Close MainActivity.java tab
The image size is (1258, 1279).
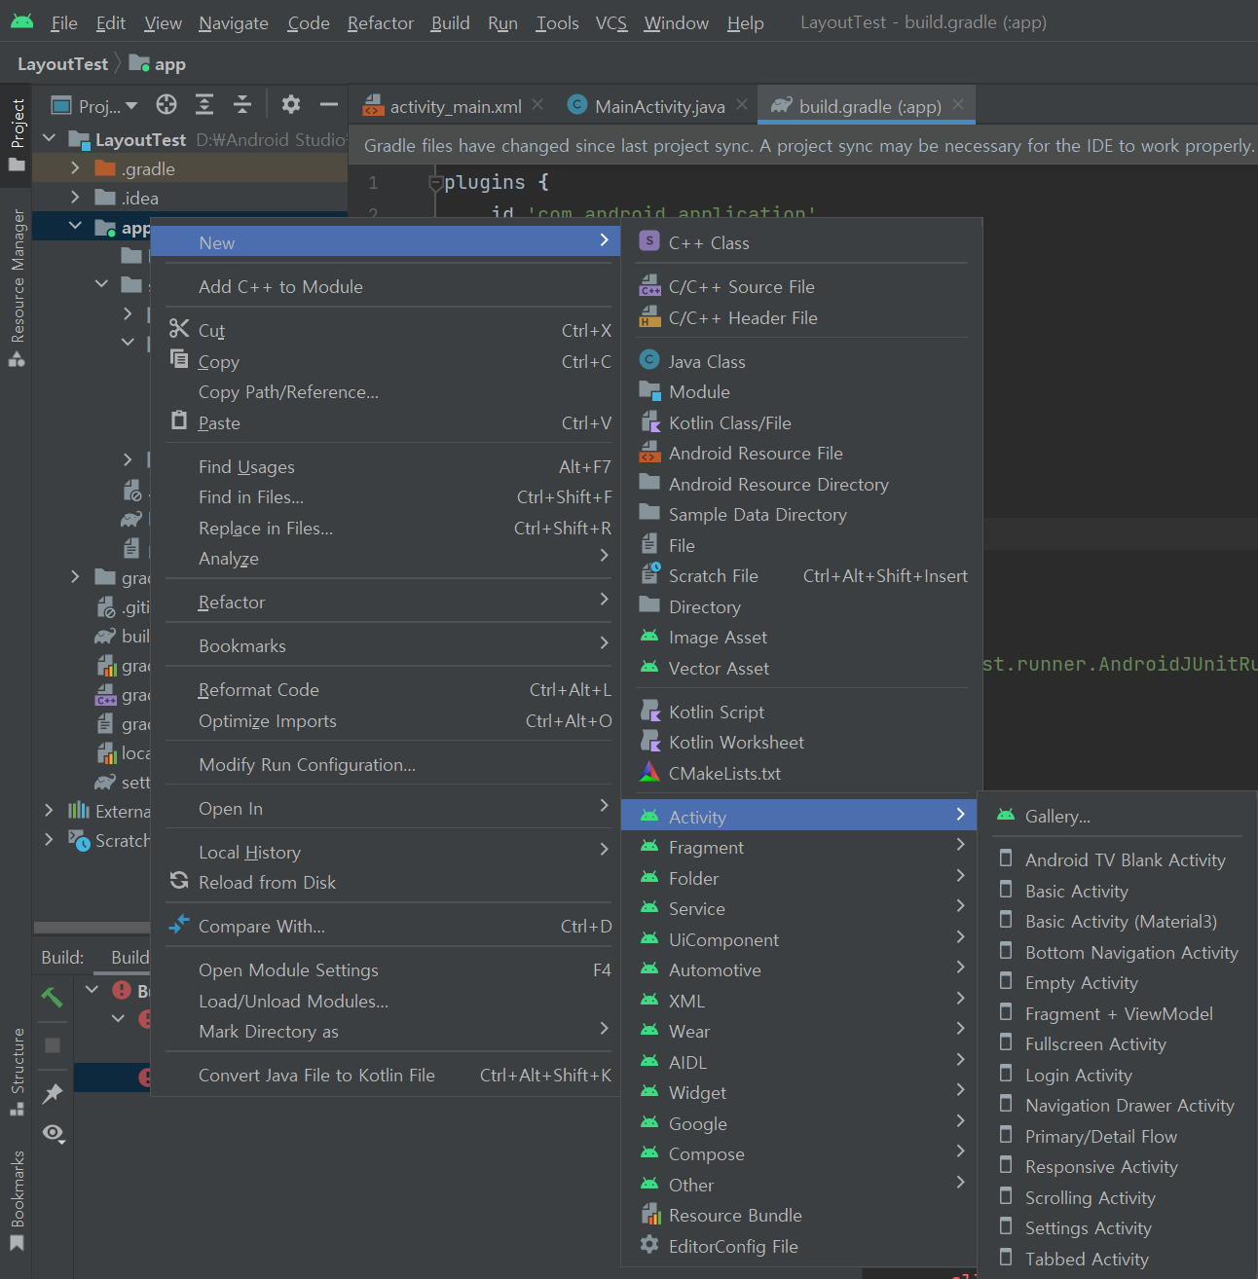click(x=742, y=104)
